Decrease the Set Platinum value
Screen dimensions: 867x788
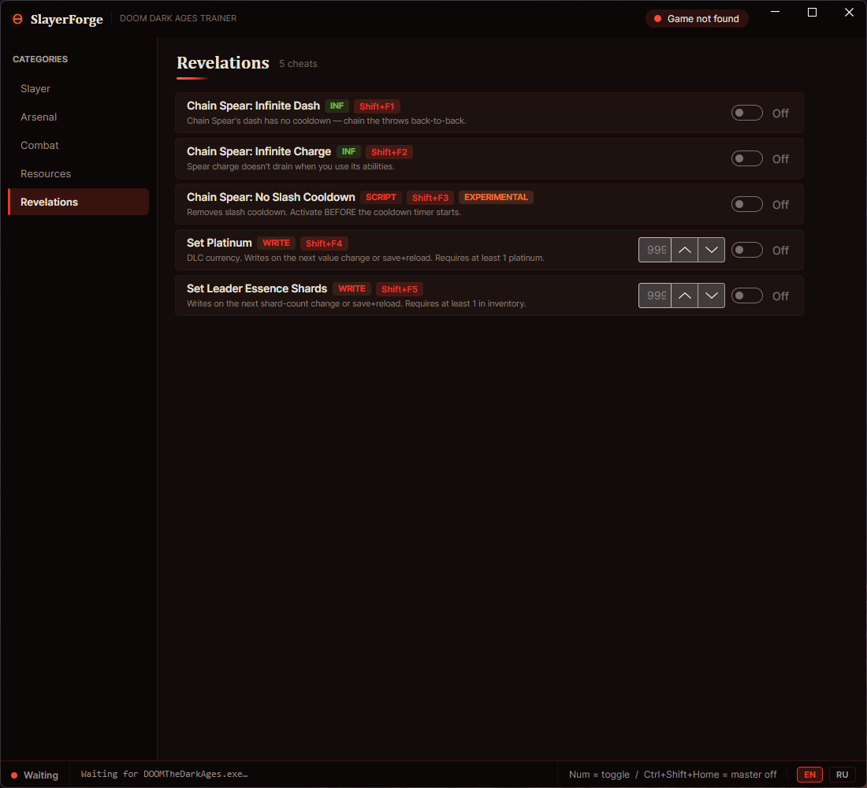[712, 250]
